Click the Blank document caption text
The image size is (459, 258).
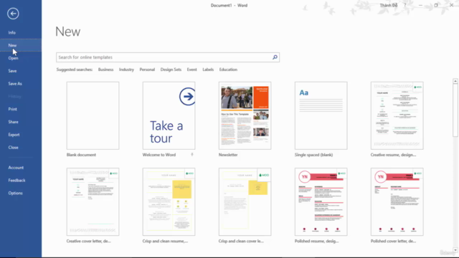[x=81, y=155]
